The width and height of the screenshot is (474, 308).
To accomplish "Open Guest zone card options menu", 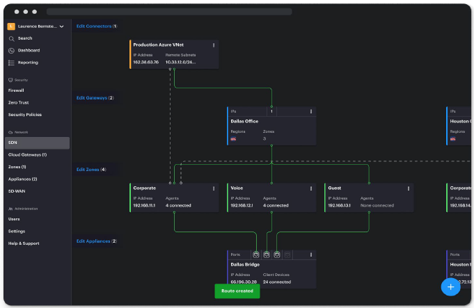I will [x=409, y=188].
